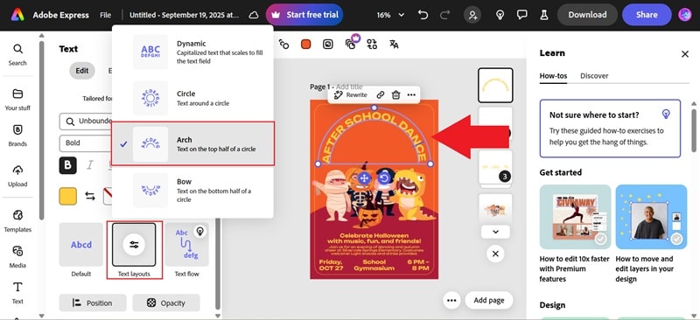Screen dimensions: 700x320
Task: Click the Unbounded font search field
Action: [x=85, y=121]
